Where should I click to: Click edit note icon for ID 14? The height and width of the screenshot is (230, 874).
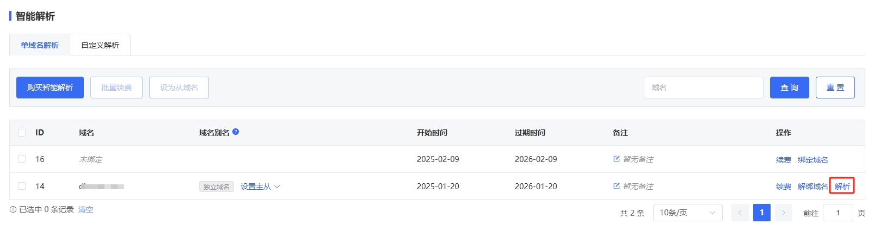pos(617,186)
